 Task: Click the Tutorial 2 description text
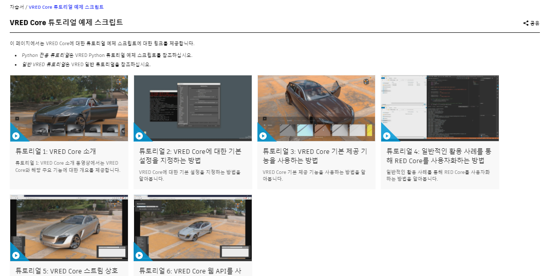click(190, 175)
